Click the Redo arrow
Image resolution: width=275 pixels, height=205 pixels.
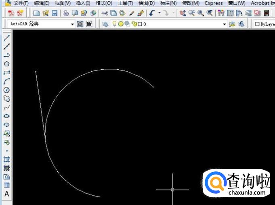(166, 13)
